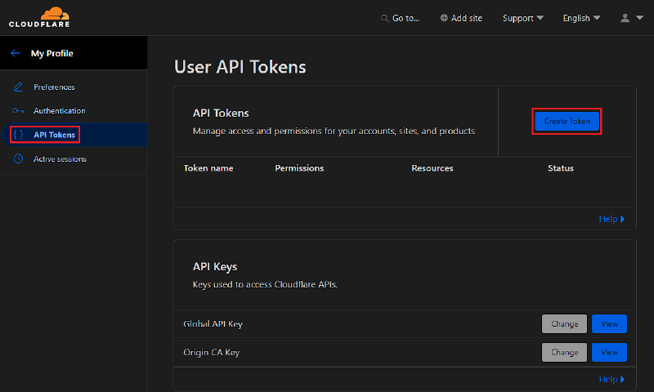Click the Authentication key icon
The height and width of the screenshot is (392, 654).
point(18,111)
